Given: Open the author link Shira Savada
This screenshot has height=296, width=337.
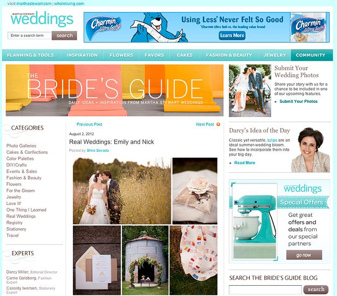Looking at the screenshot, I should tap(98, 150).
